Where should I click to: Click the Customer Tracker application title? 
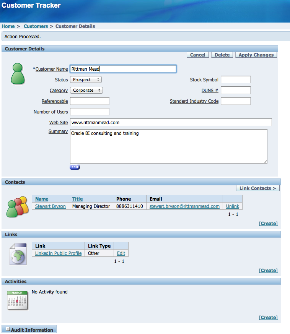point(31,5)
